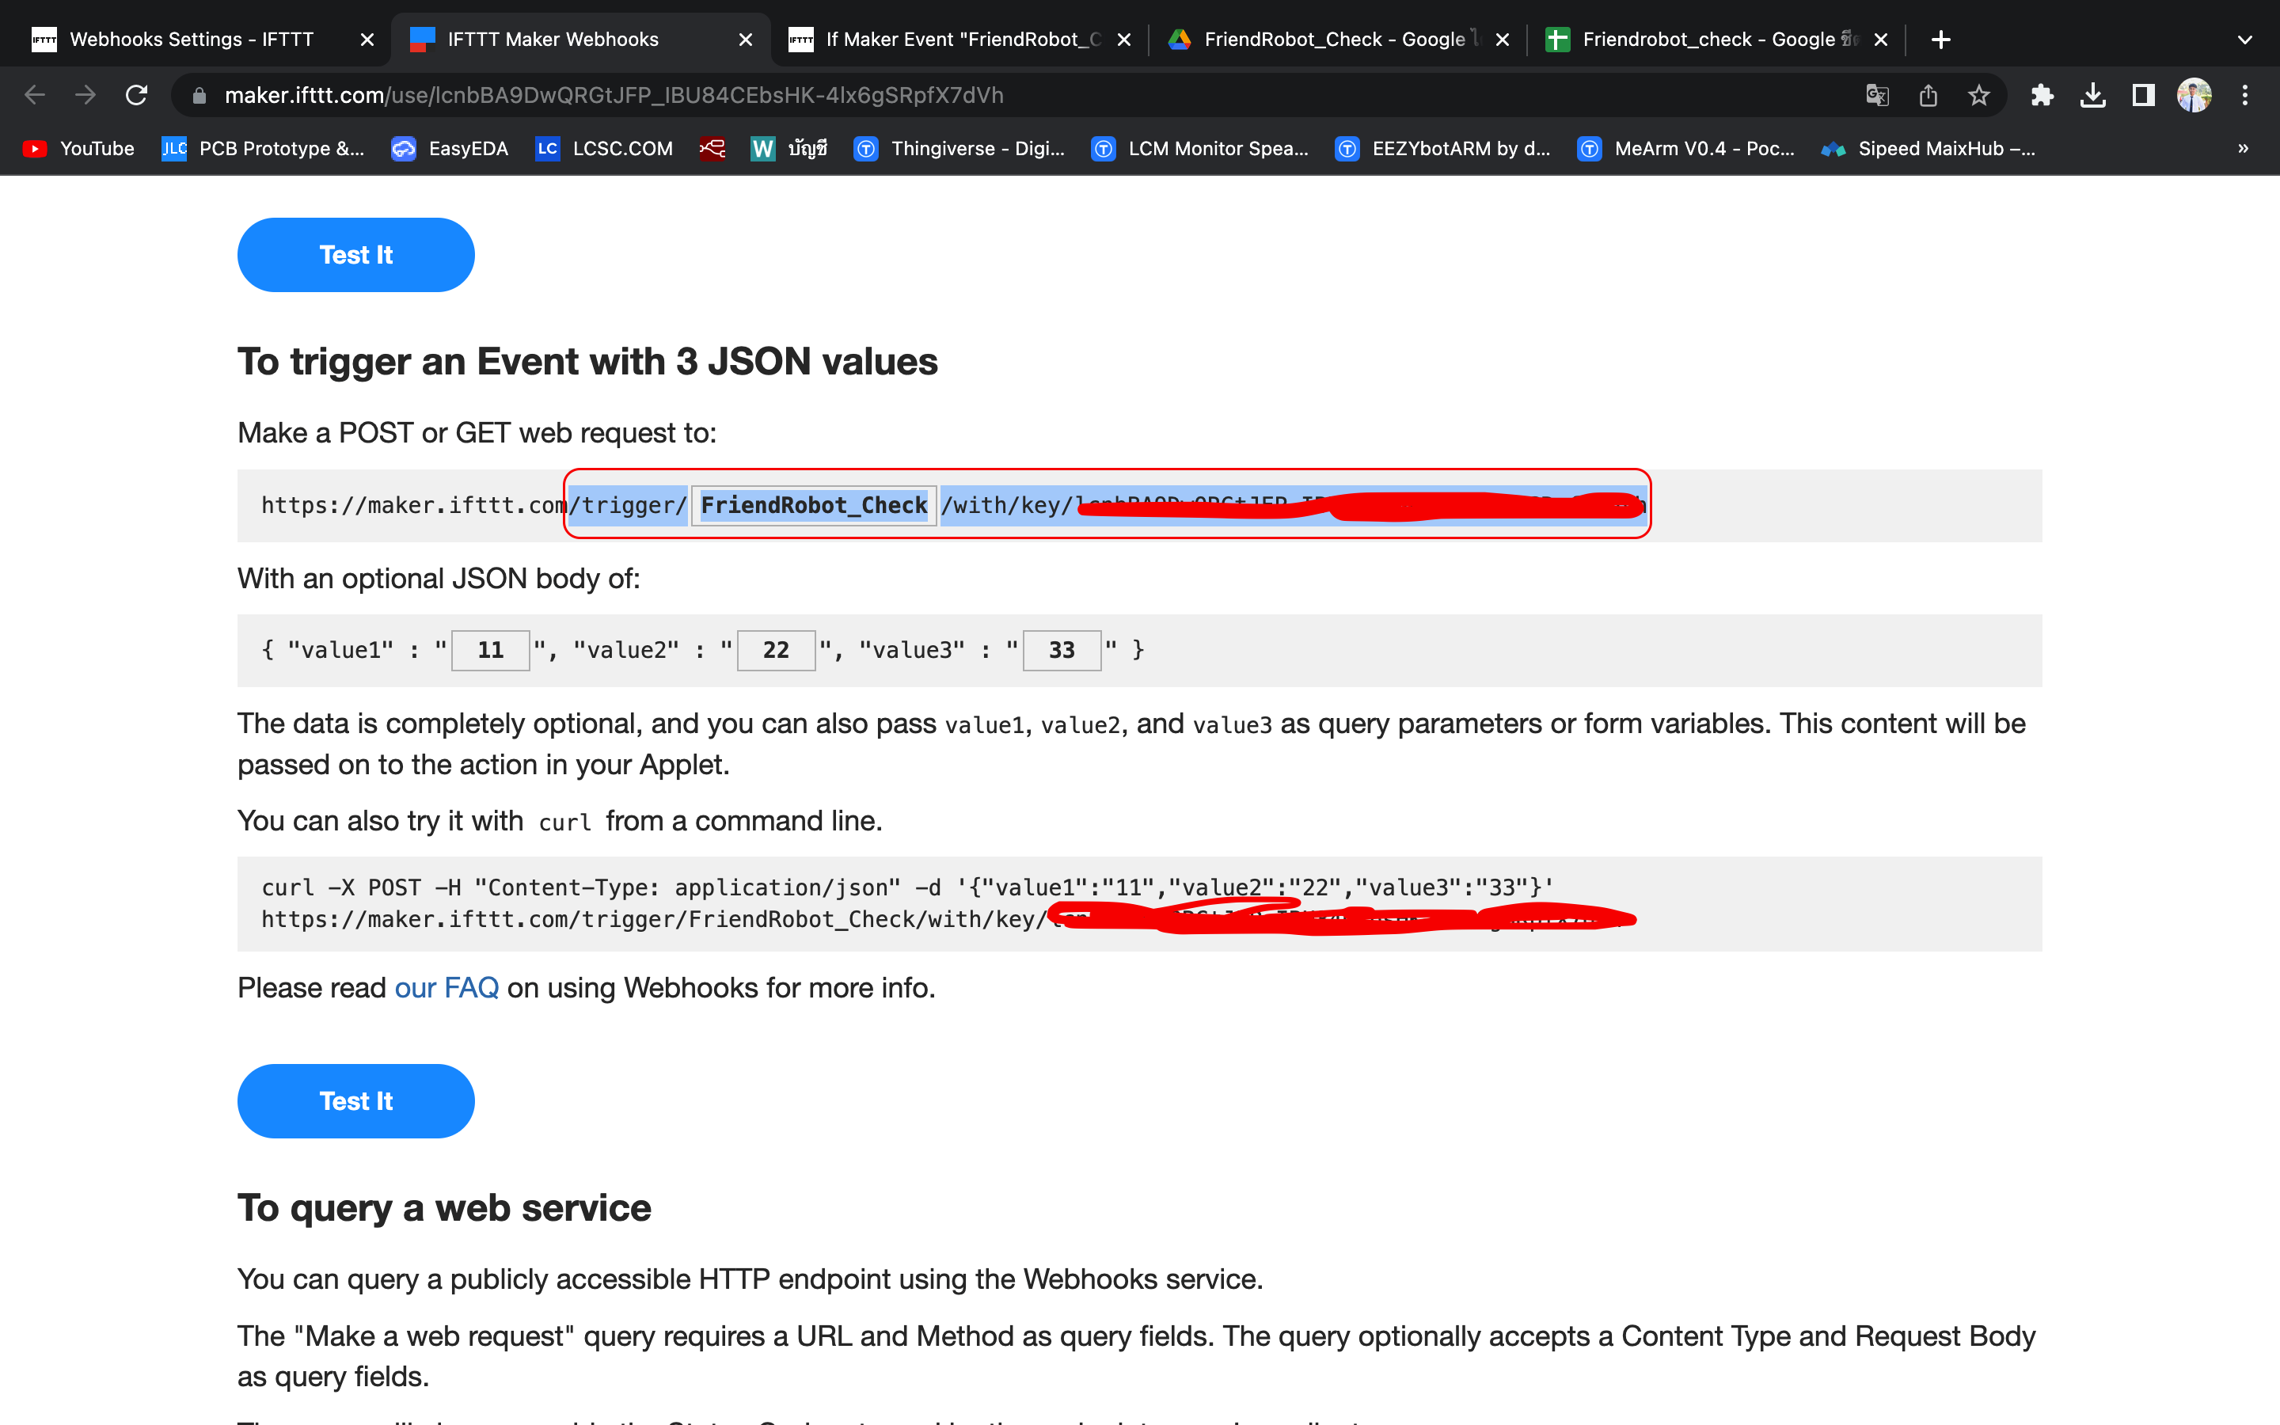This screenshot has width=2280, height=1425.
Task: Open the Google Translate page icon
Action: click(x=1877, y=95)
